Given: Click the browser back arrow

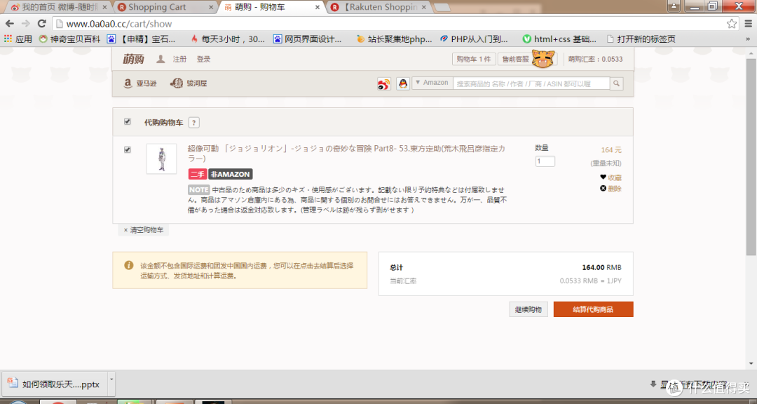Looking at the screenshot, I should [10, 24].
